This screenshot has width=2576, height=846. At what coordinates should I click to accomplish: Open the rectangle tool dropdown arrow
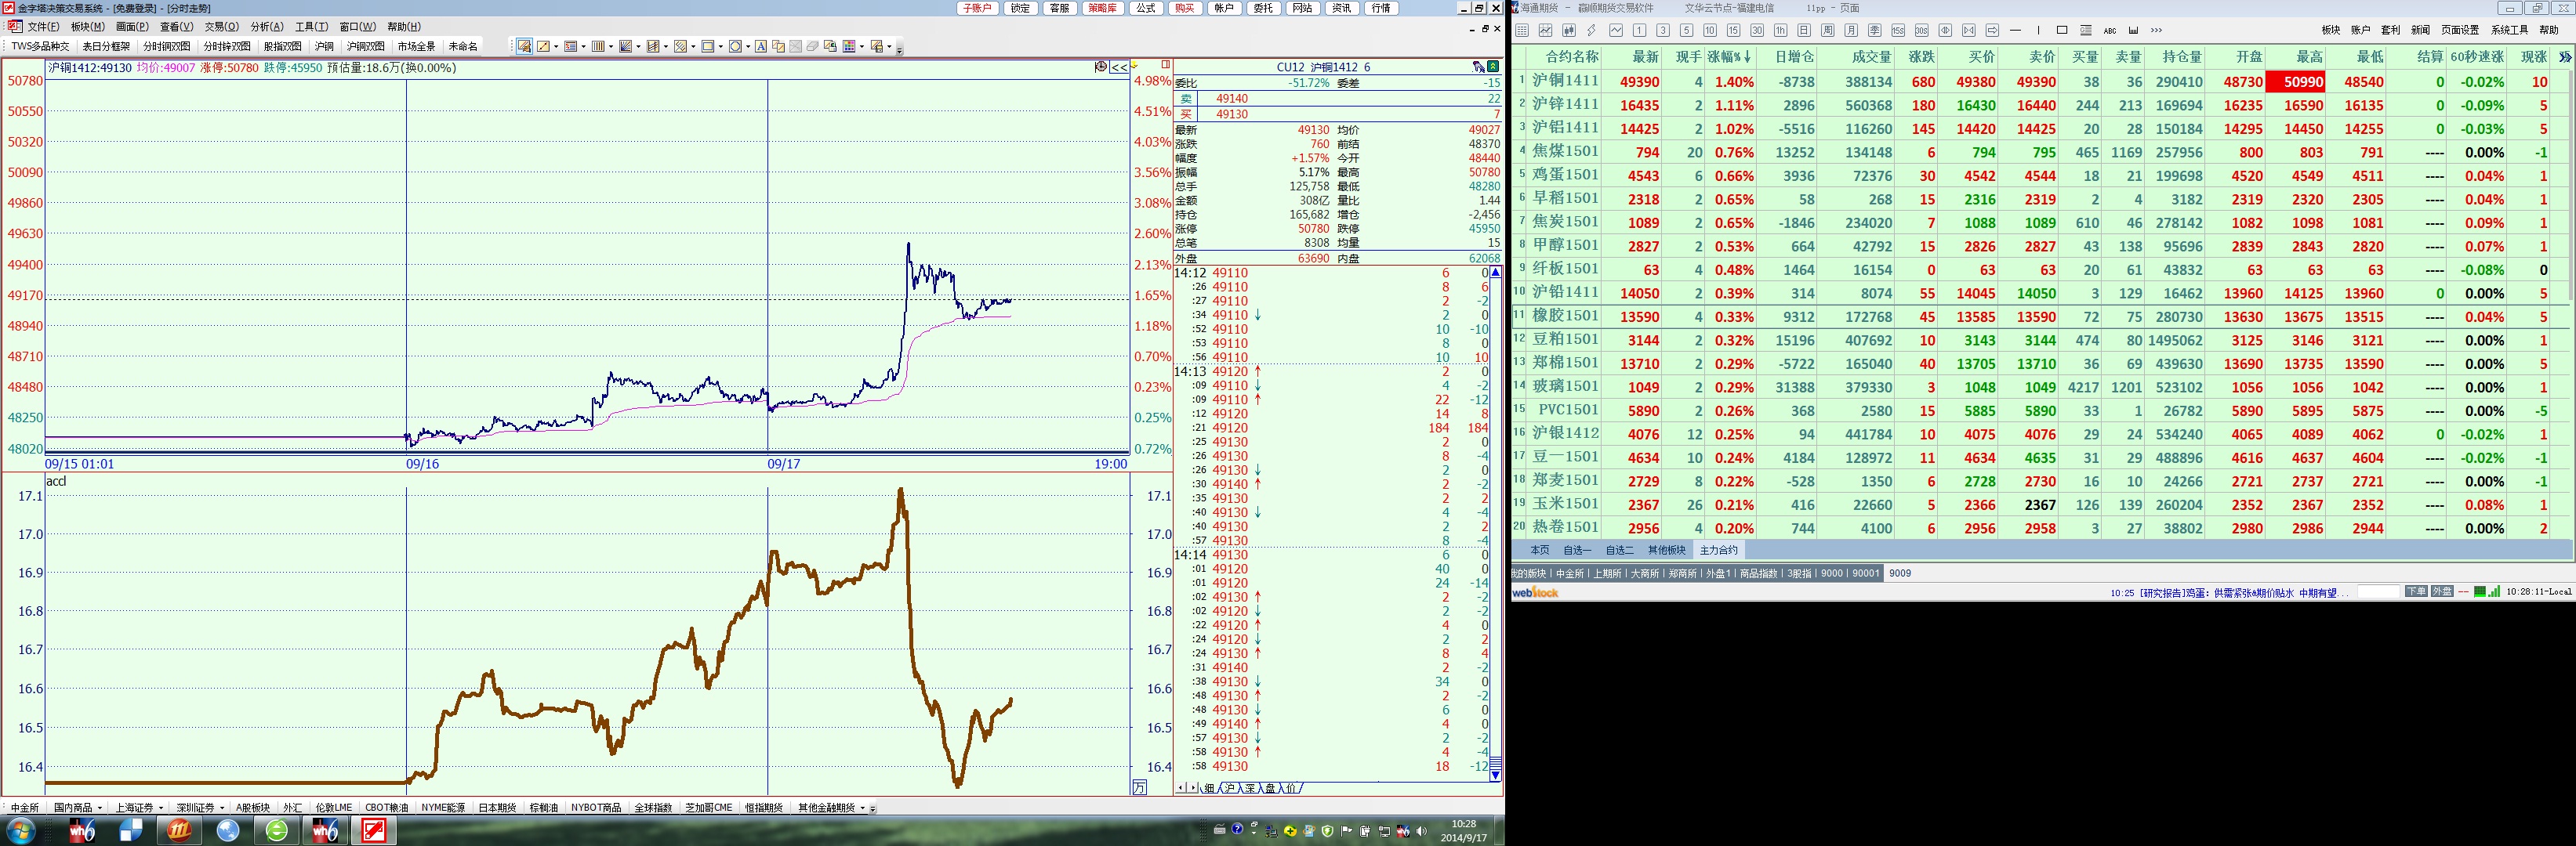(721, 47)
